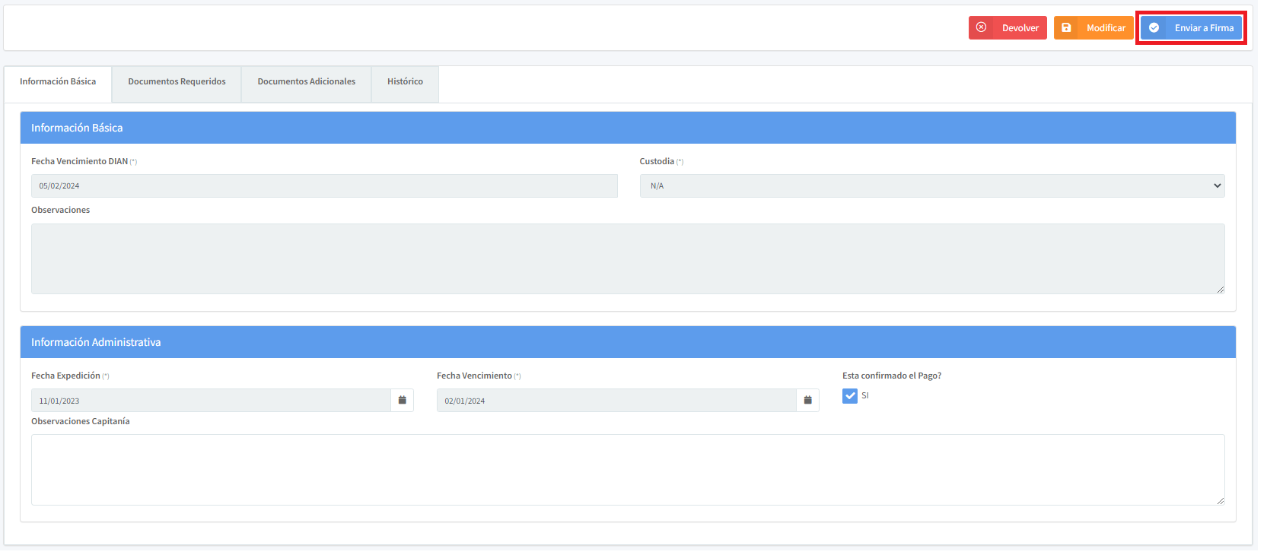Viewport: 1267px width, 558px height.
Task: Switch to the Documentos Requeridos tab
Action: coord(177,82)
